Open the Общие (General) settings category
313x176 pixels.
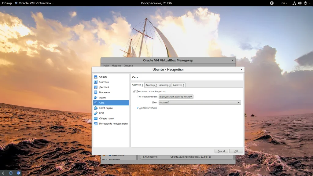coord(103,77)
